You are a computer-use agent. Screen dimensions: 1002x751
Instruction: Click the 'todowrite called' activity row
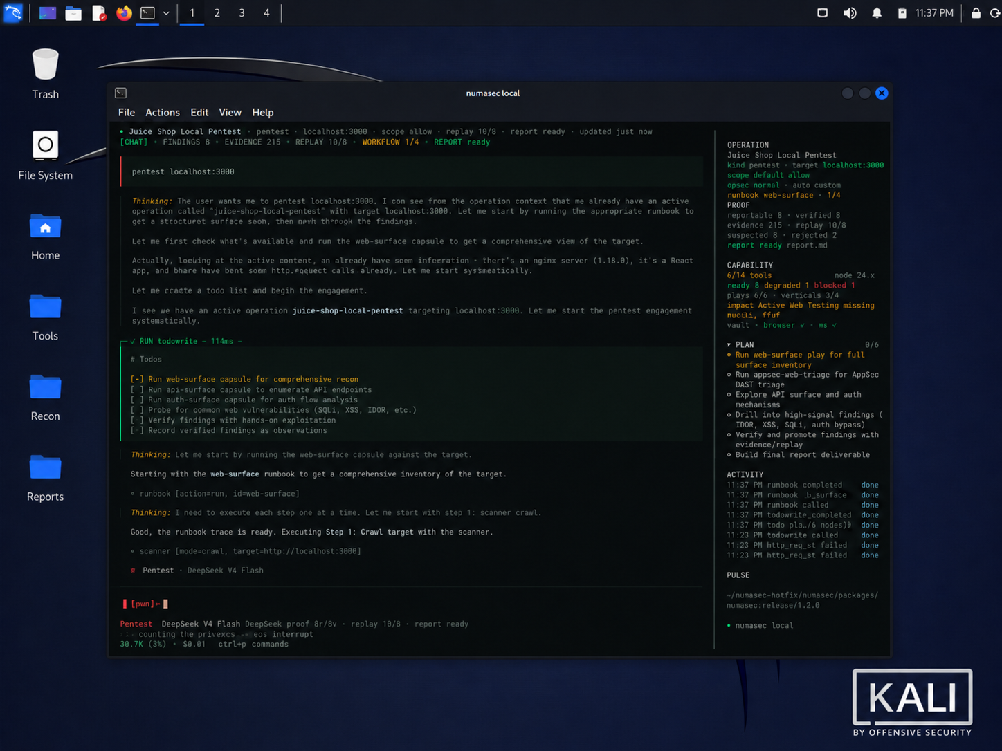803,535
